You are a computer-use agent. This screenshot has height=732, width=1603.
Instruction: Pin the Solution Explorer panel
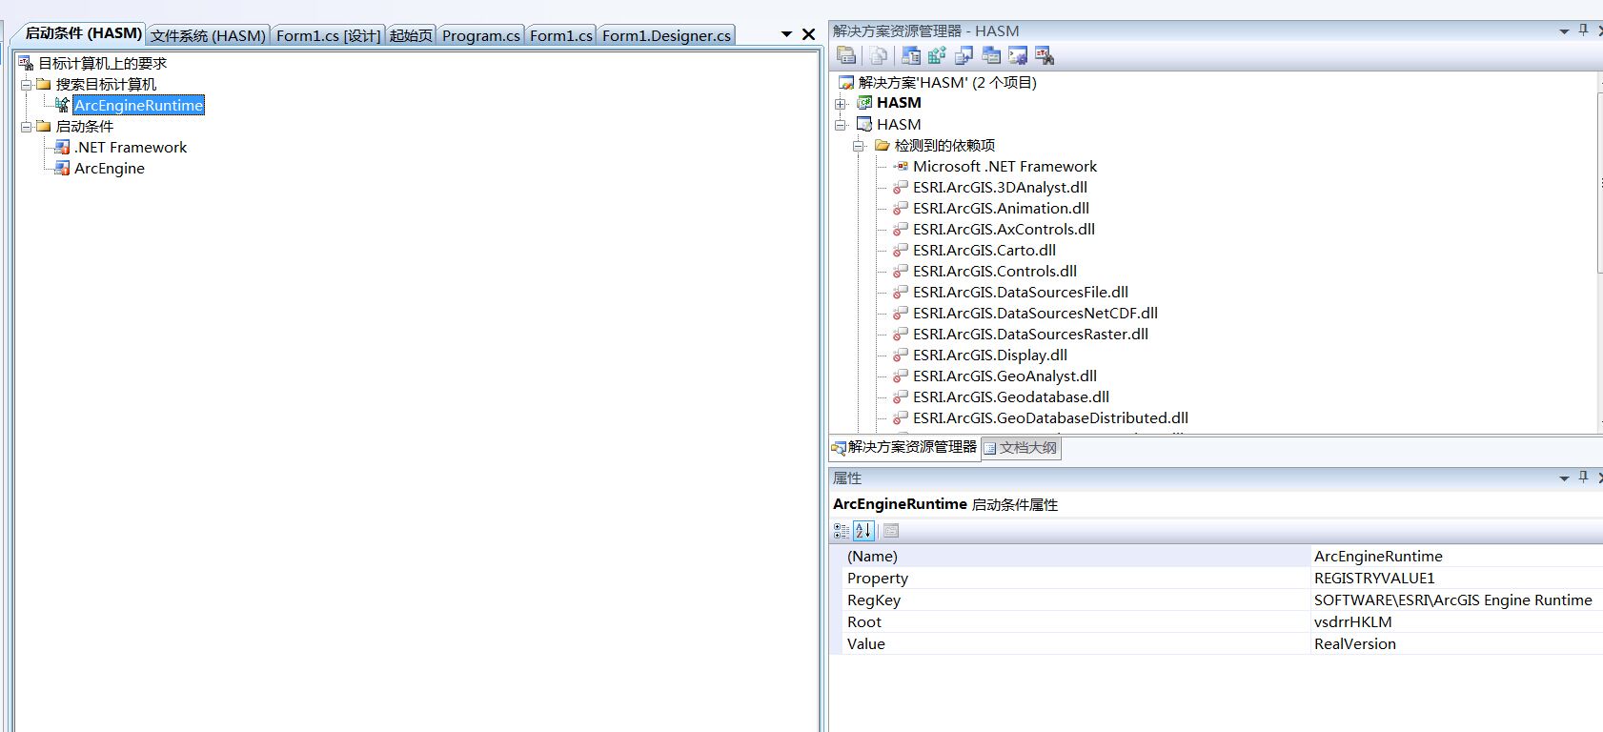pos(1584,30)
